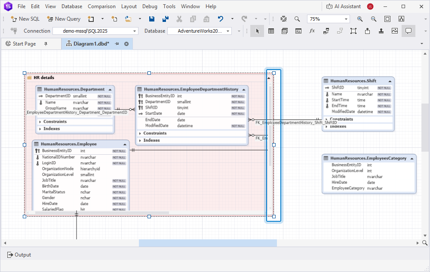Click the Layout Diagram icon

(401, 19)
